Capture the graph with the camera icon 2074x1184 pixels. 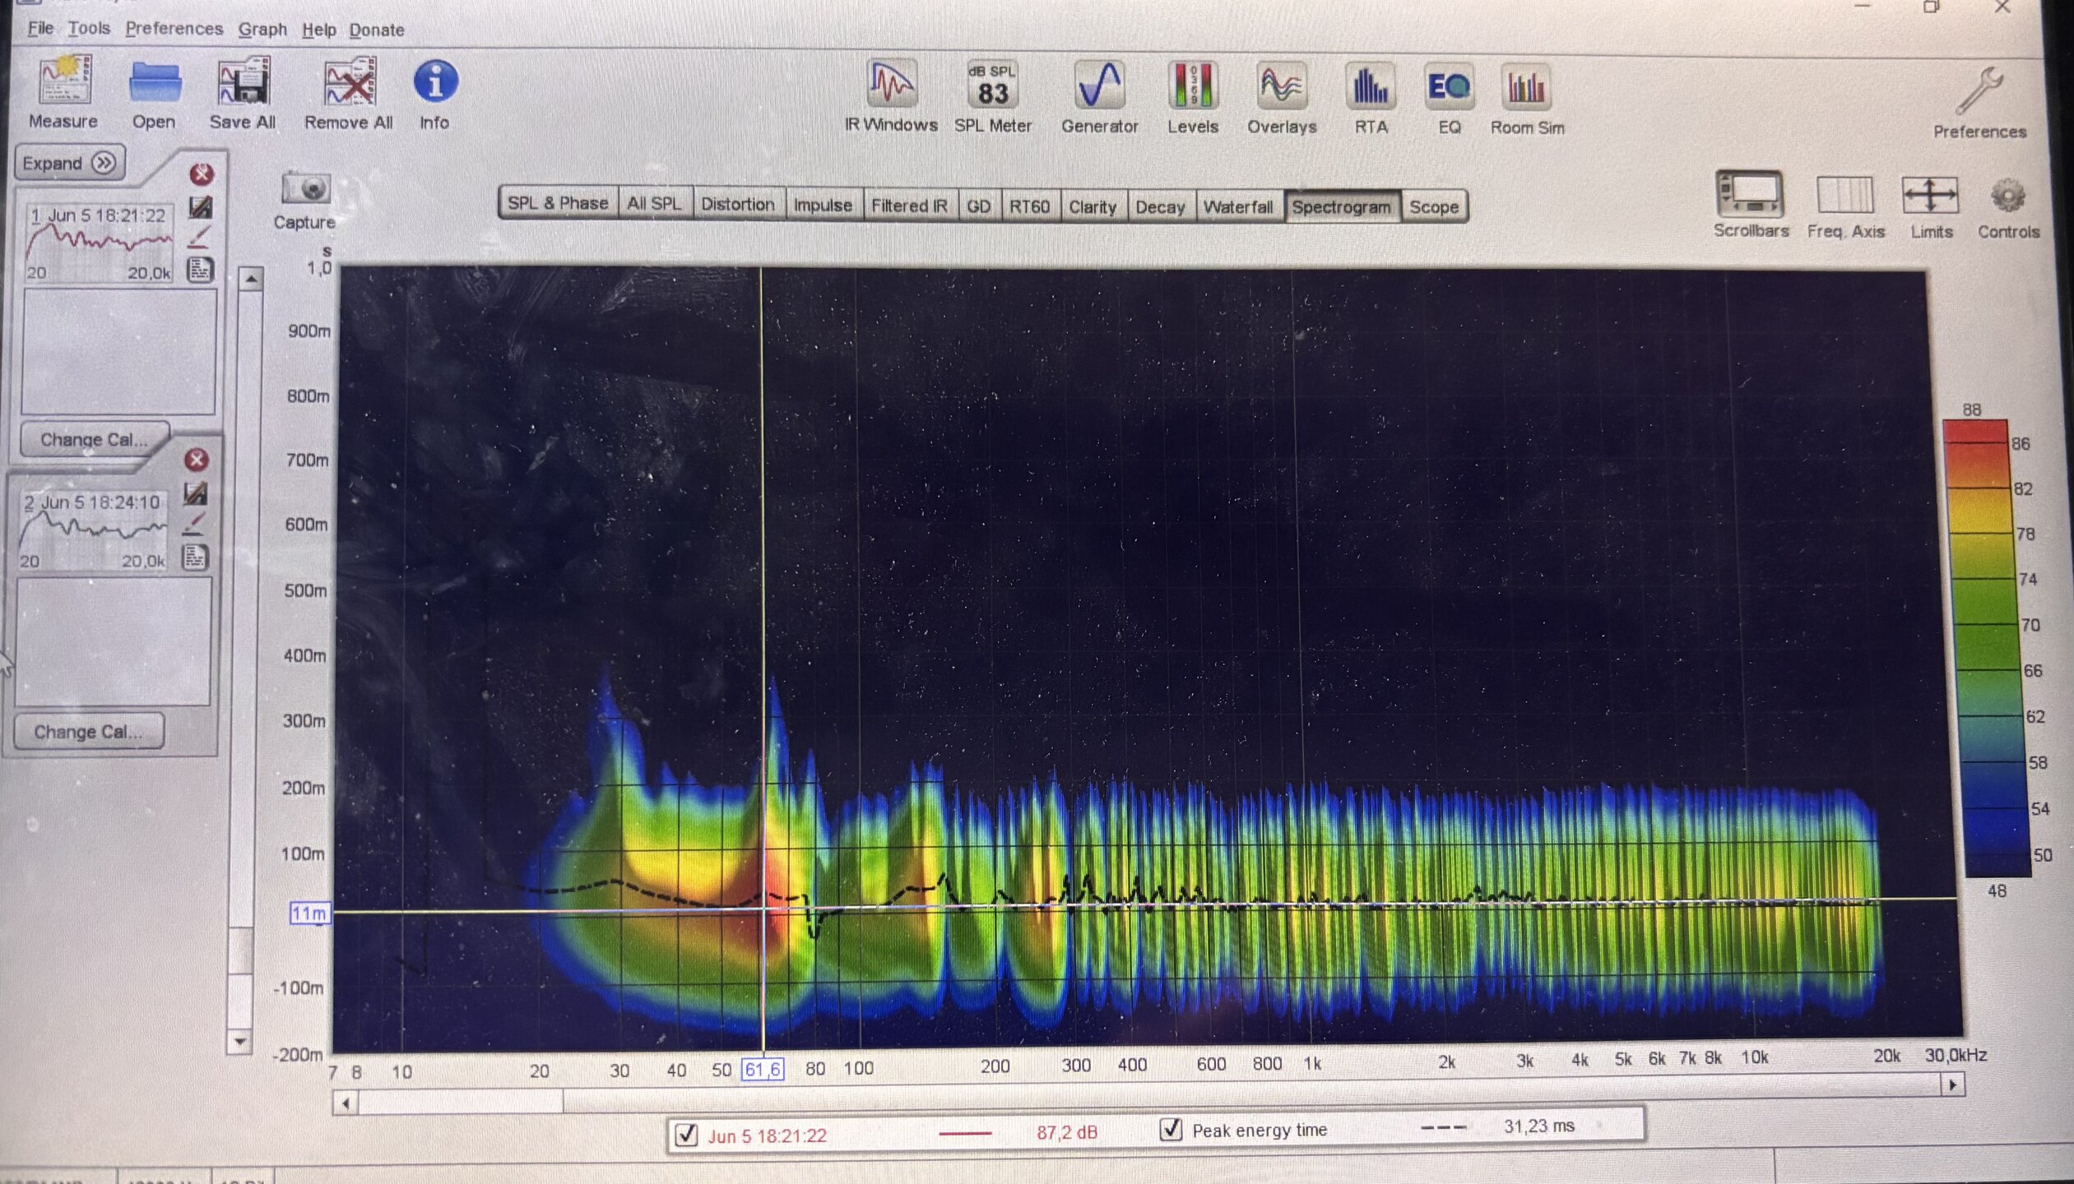(x=305, y=190)
